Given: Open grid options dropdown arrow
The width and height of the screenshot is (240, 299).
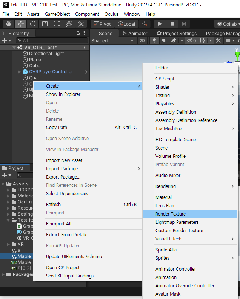Looking at the screenshot, I should pyautogui.click(x=211, y=40).
